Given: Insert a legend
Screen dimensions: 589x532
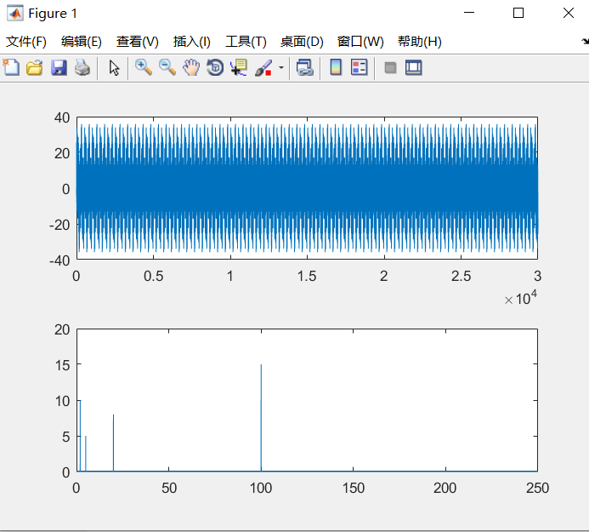Looking at the screenshot, I should point(360,68).
